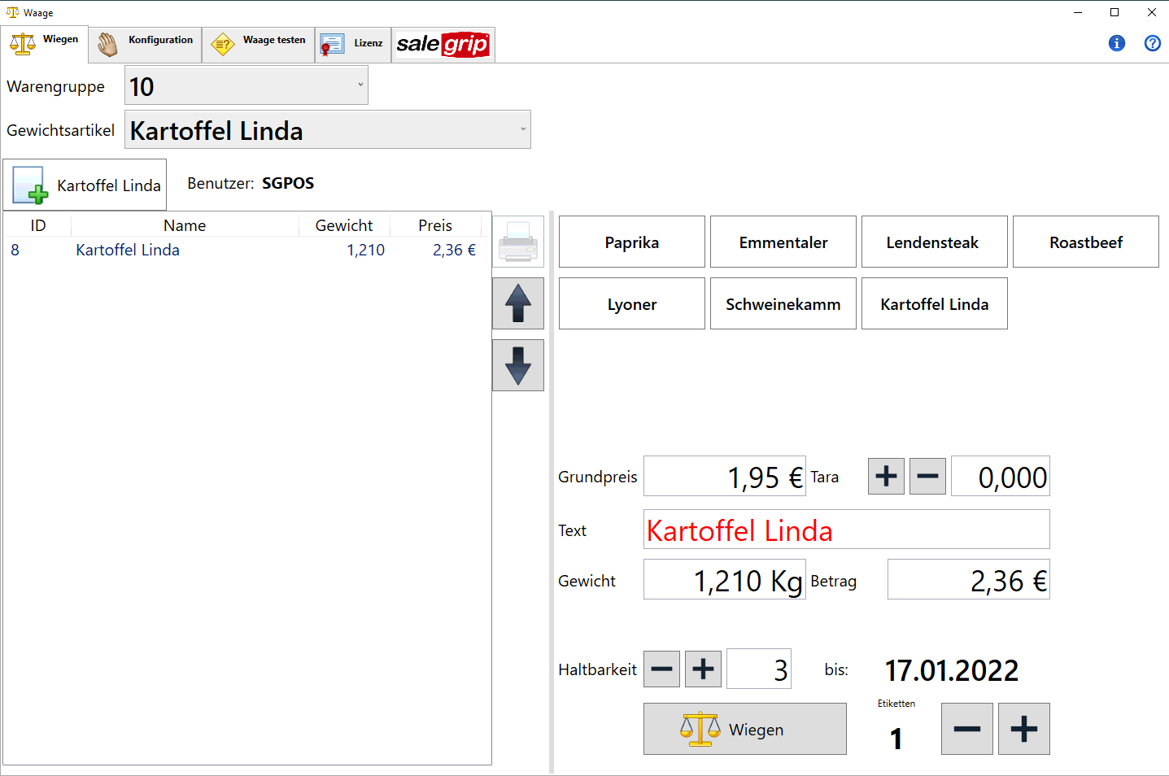Switch to the Wiegen tab
1169x776 pixels.
coord(45,44)
